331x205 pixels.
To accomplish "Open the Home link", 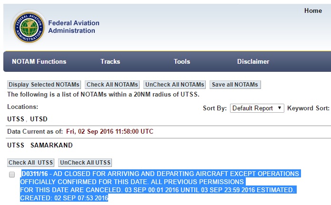I will pyautogui.click(x=313, y=10).
